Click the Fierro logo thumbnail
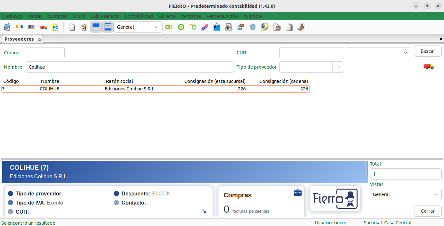The height and width of the screenshot is (226, 444). click(x=335, y=198)
